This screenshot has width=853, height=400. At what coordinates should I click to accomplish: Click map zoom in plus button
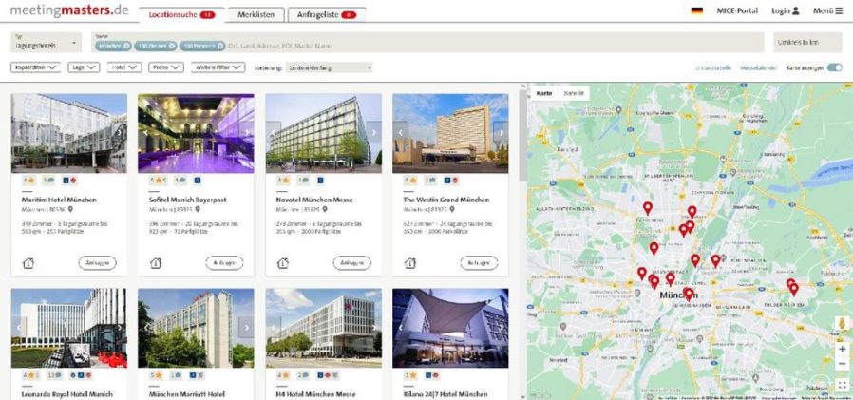click(x=842, y=349)
